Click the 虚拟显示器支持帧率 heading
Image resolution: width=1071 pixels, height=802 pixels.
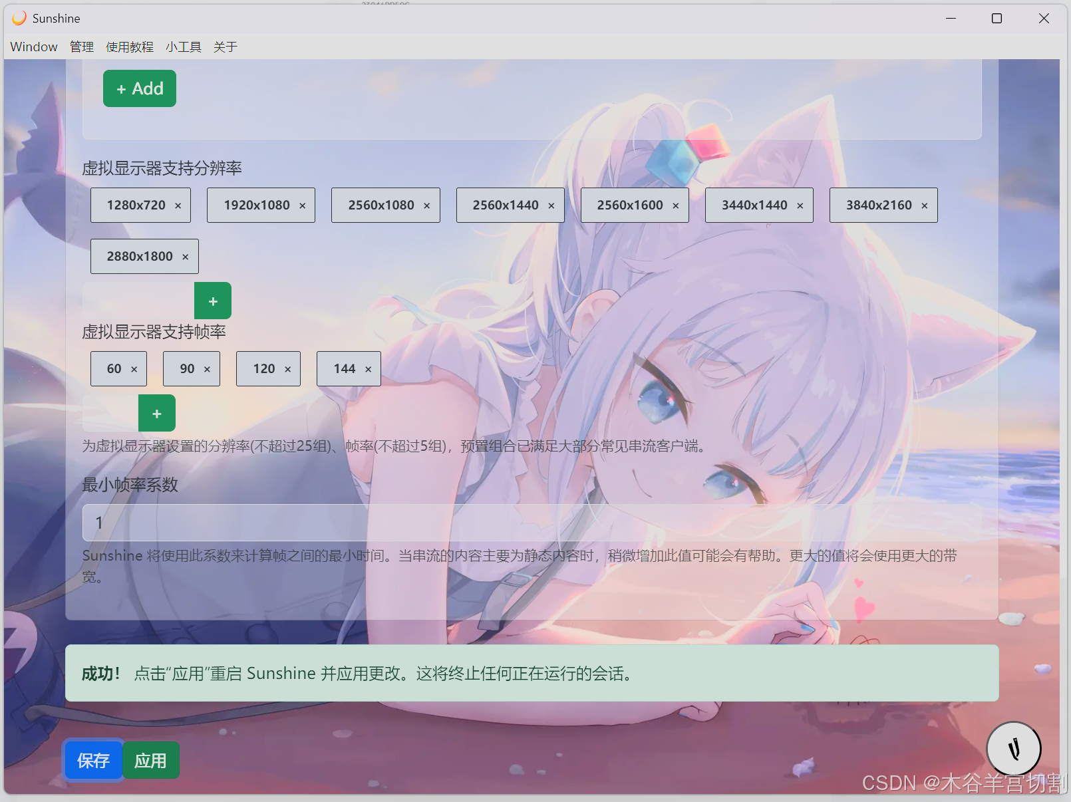click(x=154, y=332)
